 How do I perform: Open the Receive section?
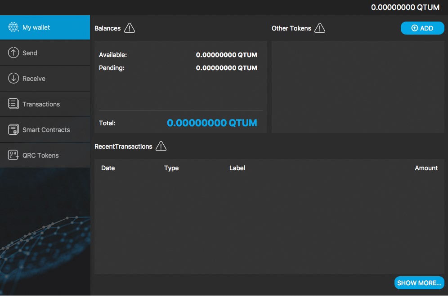coord(45,79)
